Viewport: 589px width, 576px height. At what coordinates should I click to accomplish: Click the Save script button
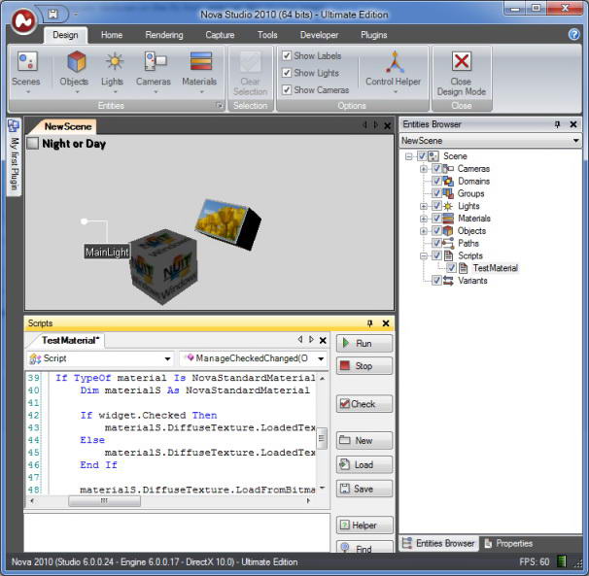(x=364, y=489)
